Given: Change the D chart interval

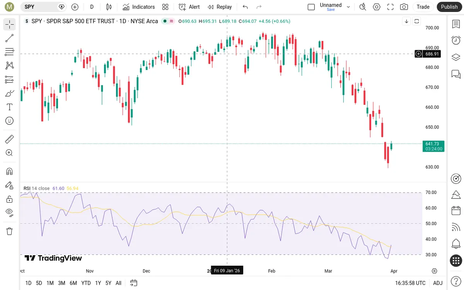Looking at the screenshot, I should tap(92, 7).
